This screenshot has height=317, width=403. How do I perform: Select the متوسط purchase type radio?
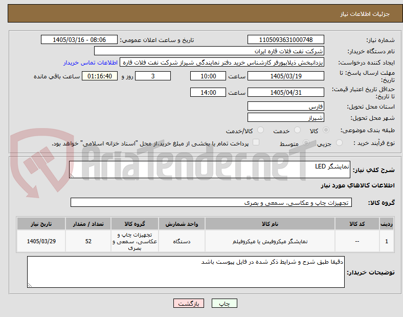(306, 142)
